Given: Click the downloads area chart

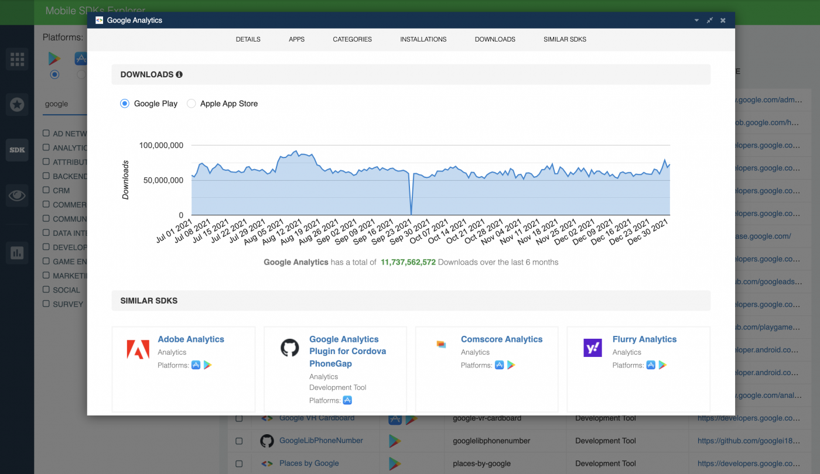Looking at the screenshot, I should tap(430, 180).
